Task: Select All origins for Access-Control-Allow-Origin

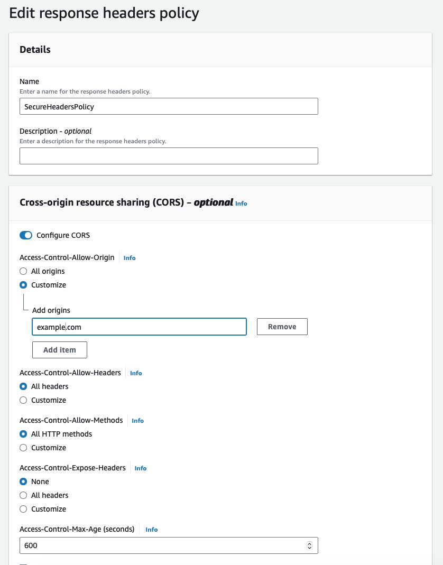Action: coord(23,271)
